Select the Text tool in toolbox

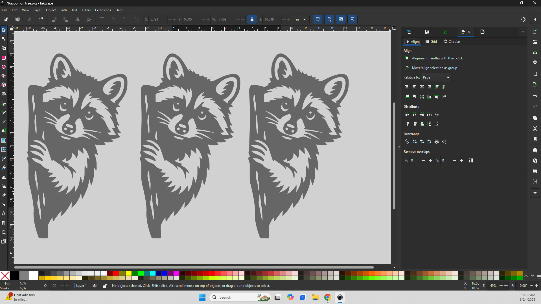click(x=4, y=131)
